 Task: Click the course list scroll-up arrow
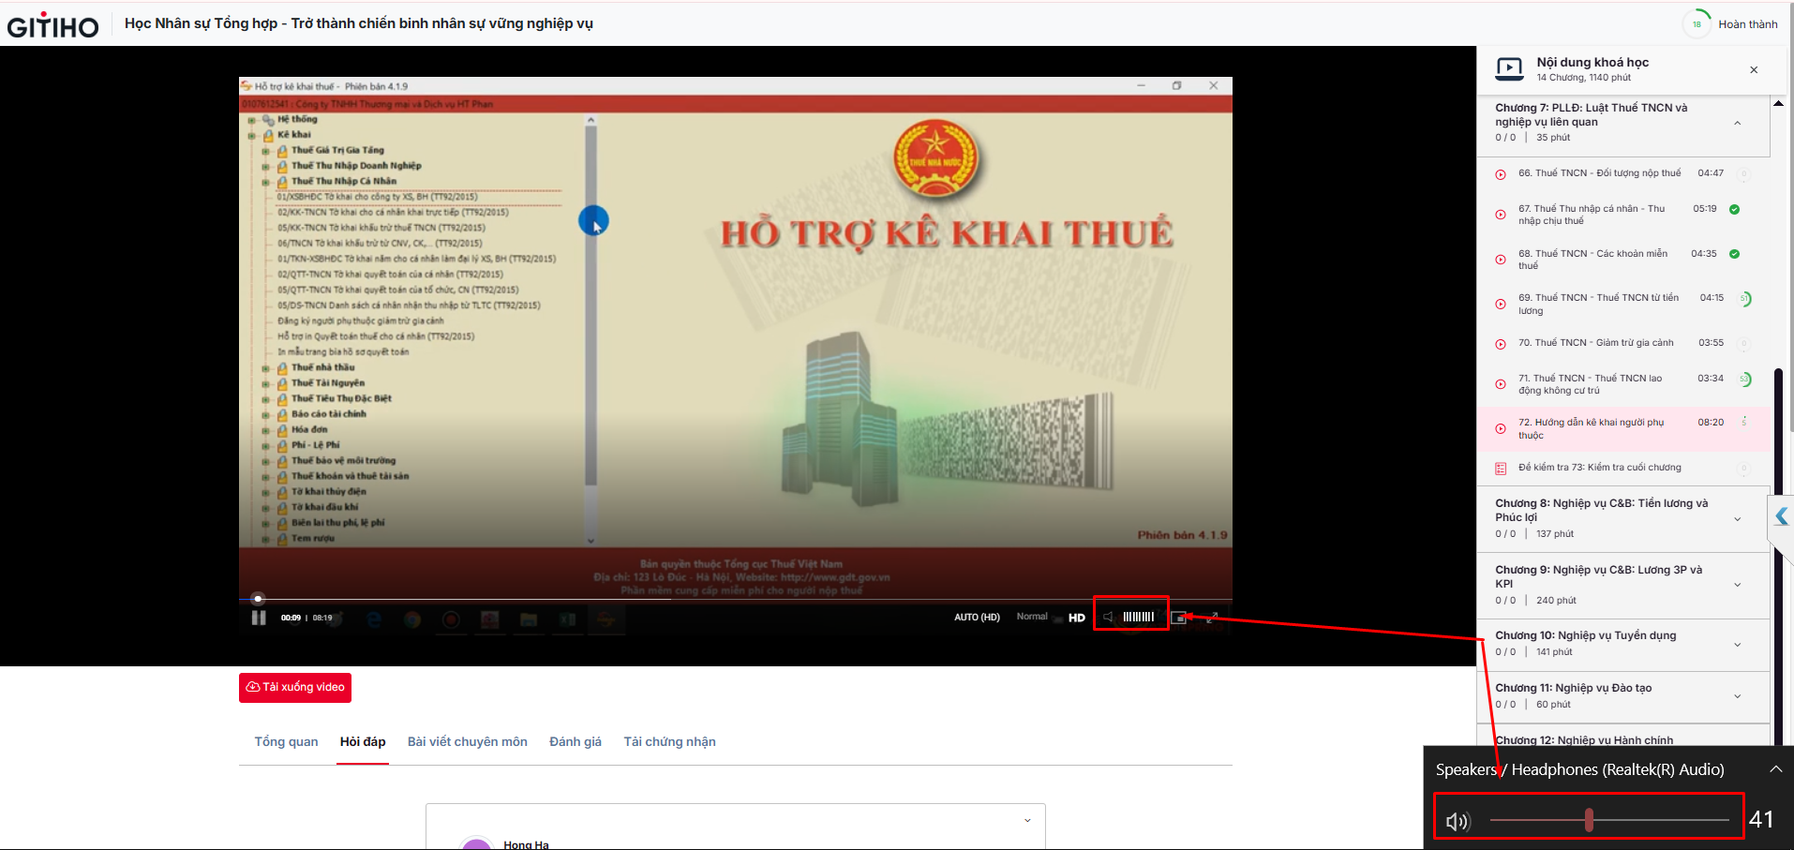[1778, 102]
